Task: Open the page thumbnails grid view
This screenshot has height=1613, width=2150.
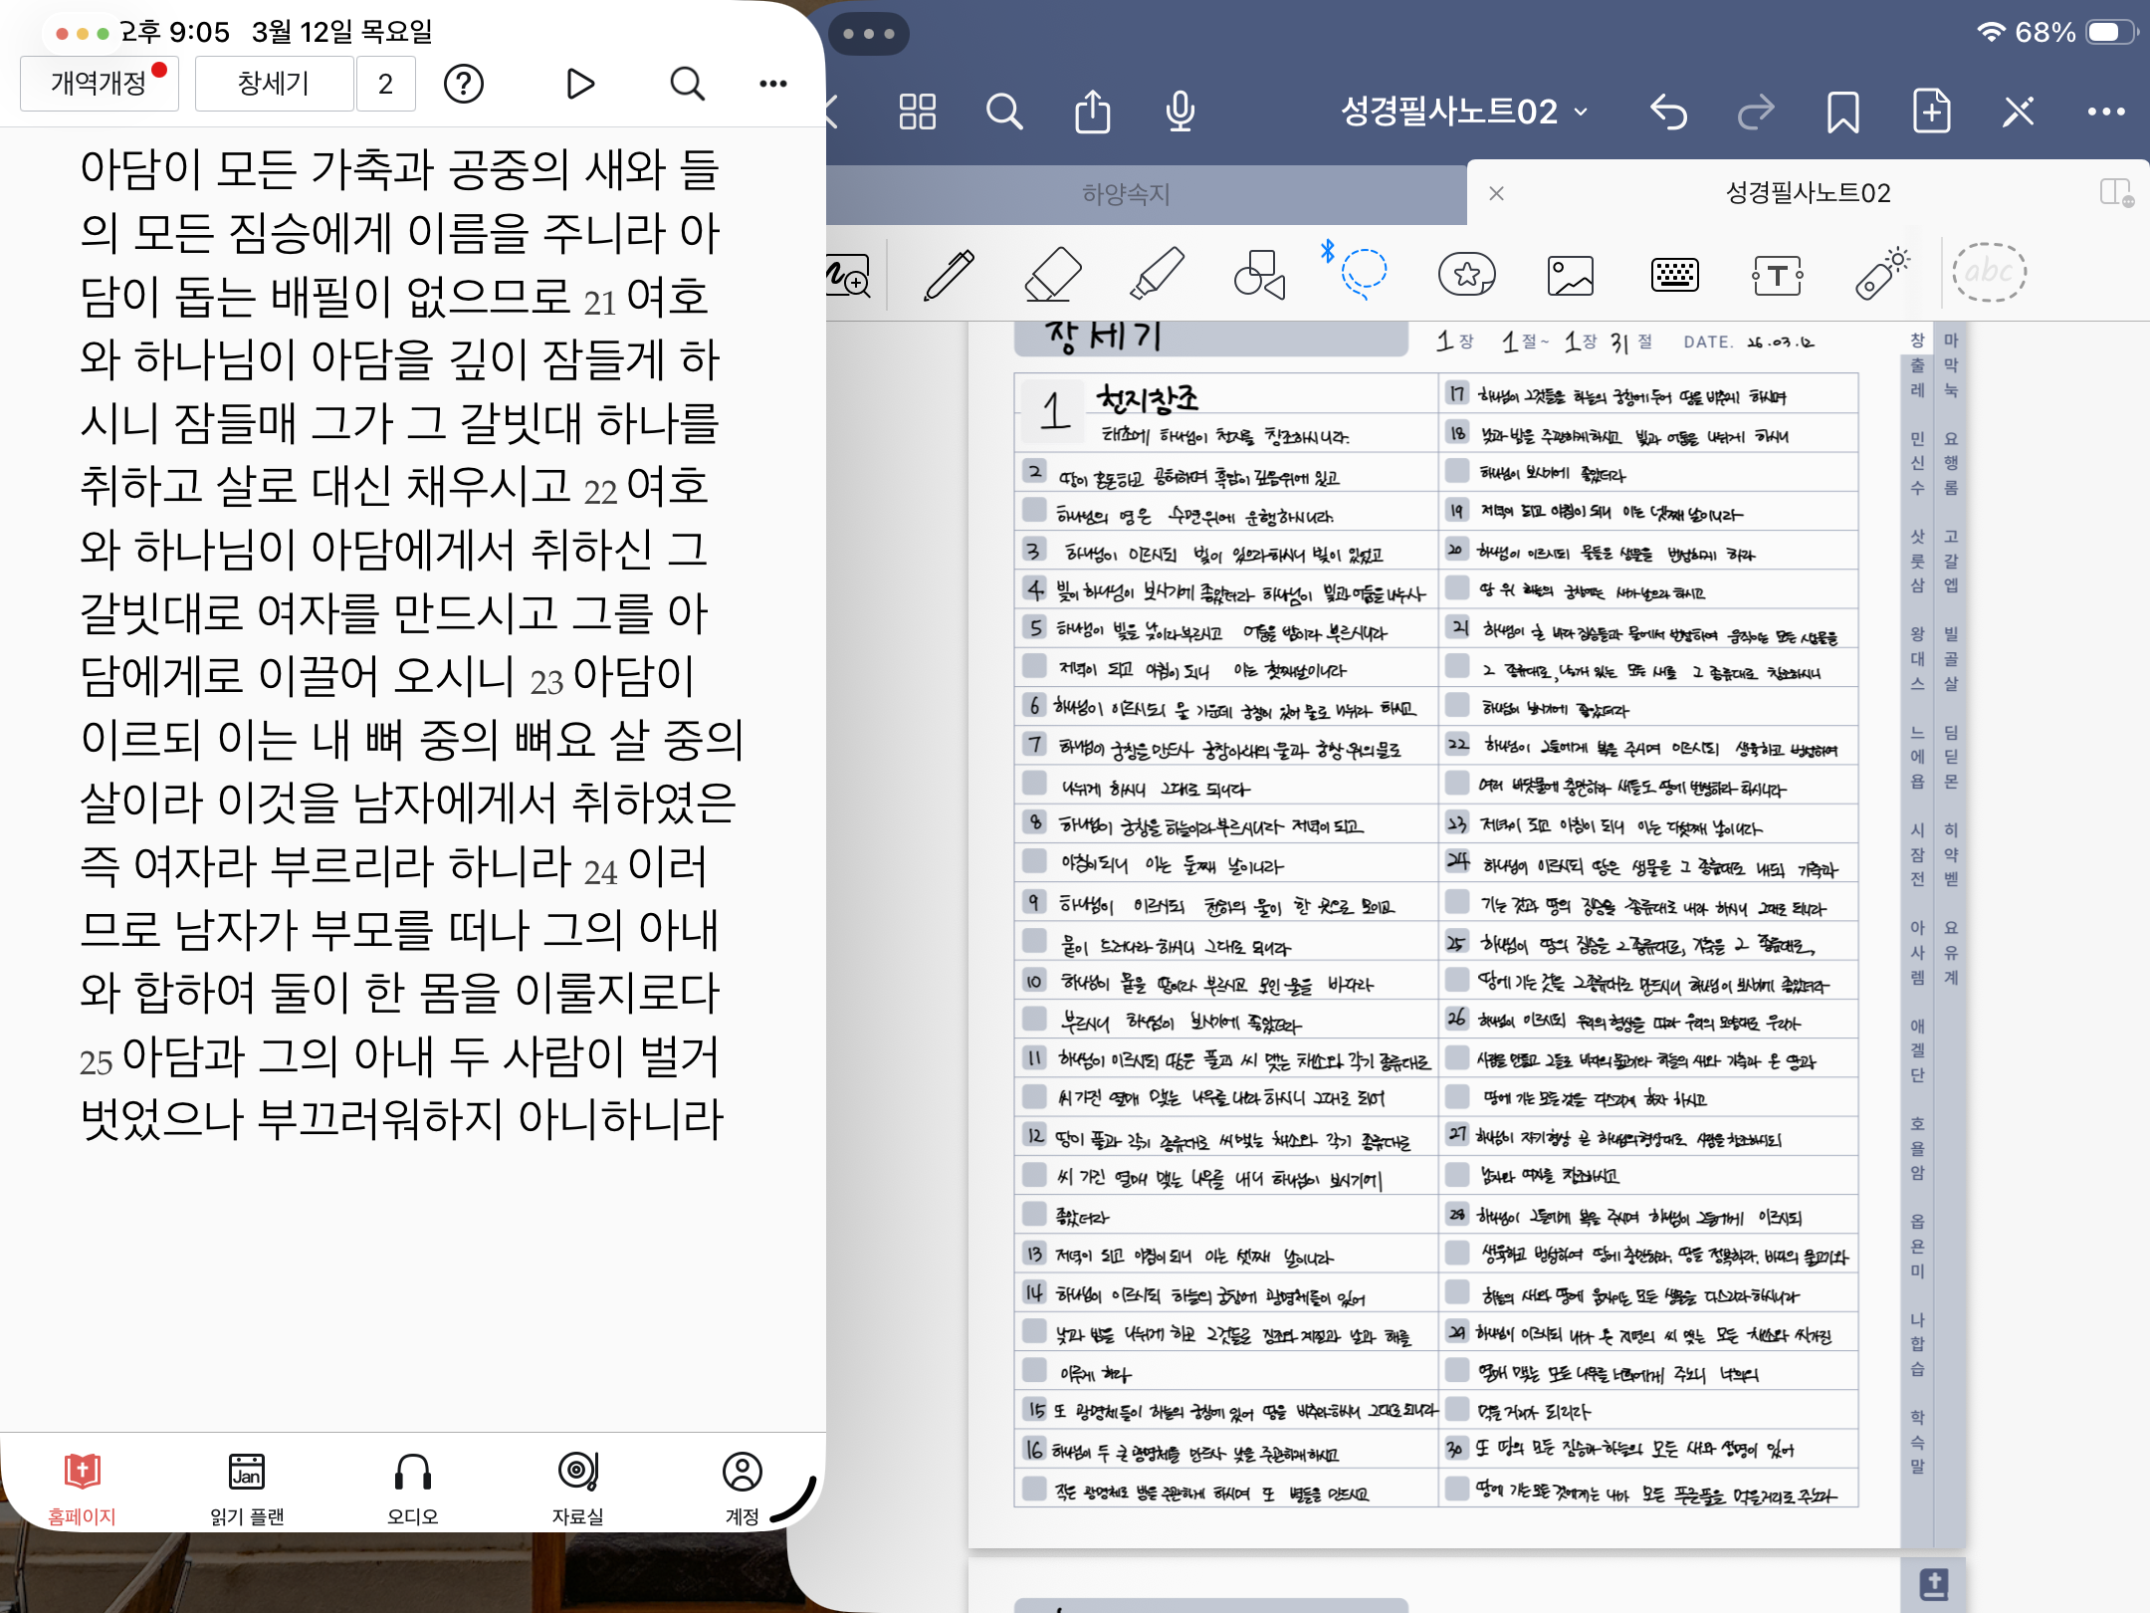Action: [x=917, y=112]
